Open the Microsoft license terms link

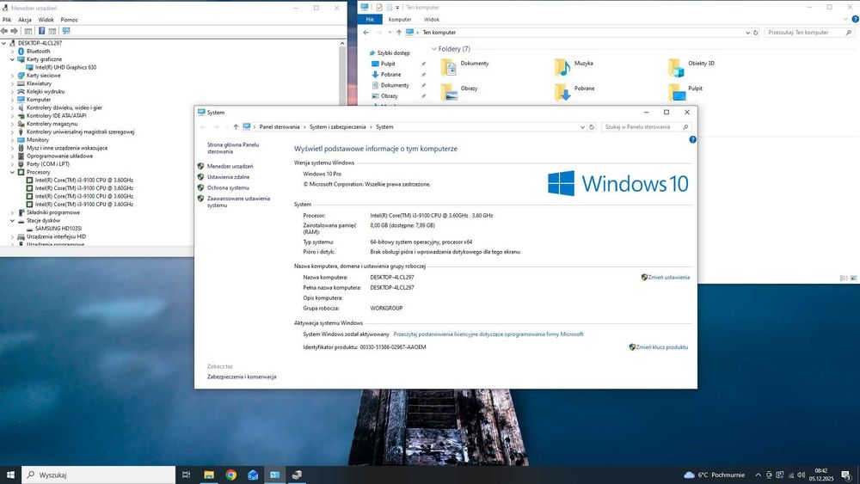[488, 334]
